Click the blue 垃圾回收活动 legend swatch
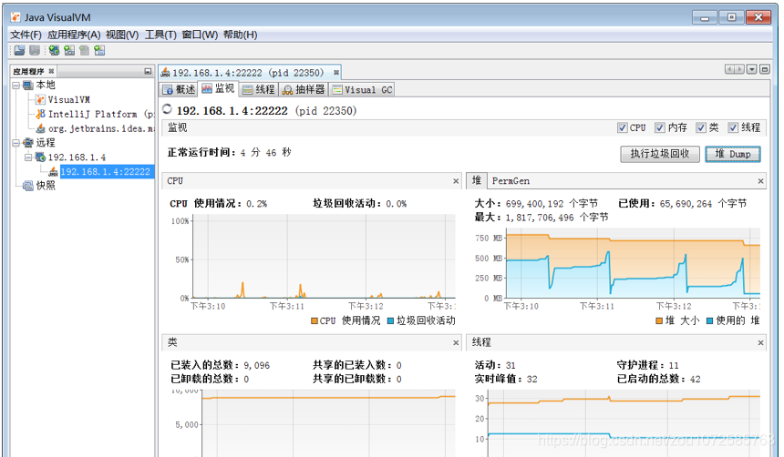The width and height of the screenshot is (784, 457). click(390, 321)
